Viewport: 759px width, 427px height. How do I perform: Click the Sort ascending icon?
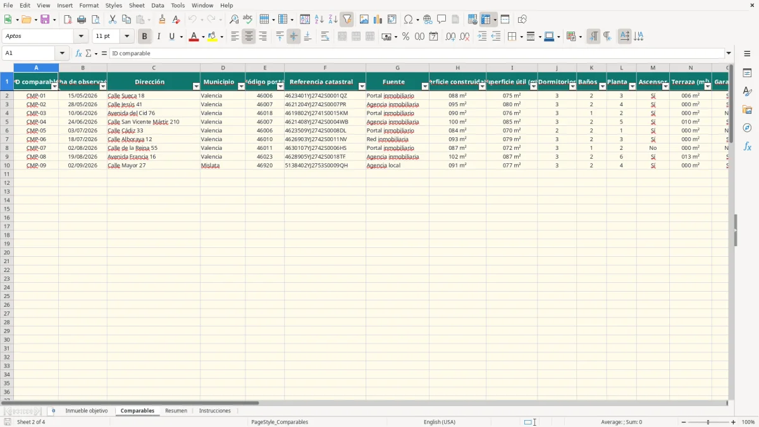319,20
